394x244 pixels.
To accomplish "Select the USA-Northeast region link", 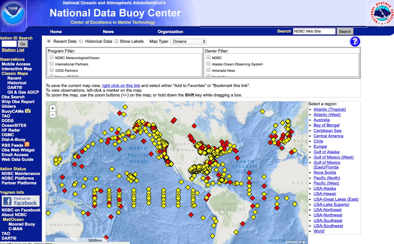I will (x=328, y=210).
